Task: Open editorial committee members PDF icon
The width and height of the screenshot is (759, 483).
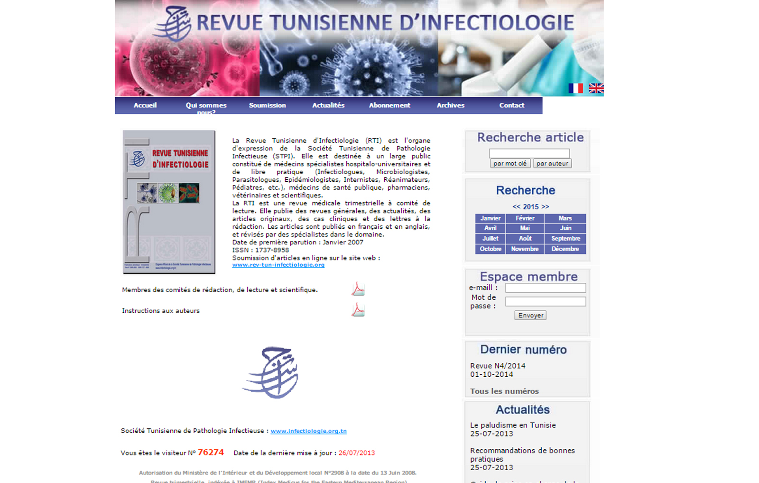Action: tap(358, 289)
